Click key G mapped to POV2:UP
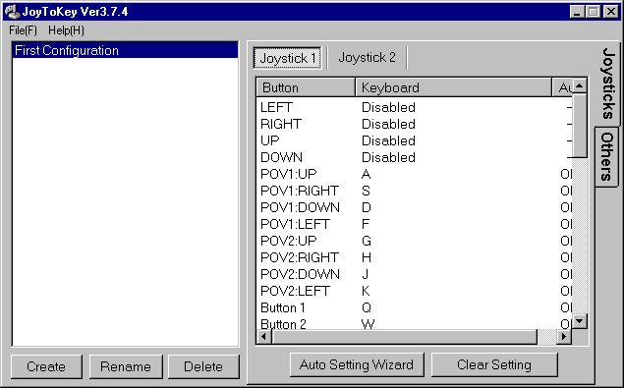This screenshot has height=388, width=624. [x=367, y=242]
